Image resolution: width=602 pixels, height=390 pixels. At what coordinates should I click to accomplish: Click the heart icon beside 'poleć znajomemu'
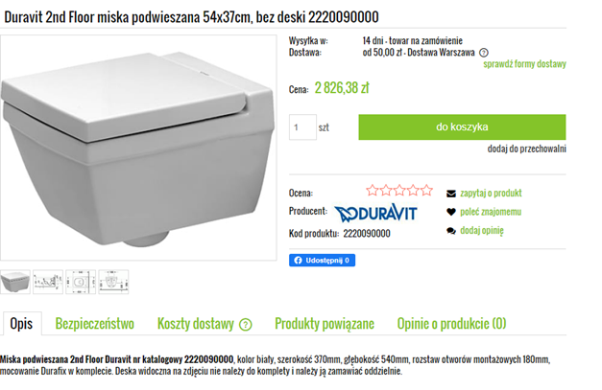click(x=451, y=212)
